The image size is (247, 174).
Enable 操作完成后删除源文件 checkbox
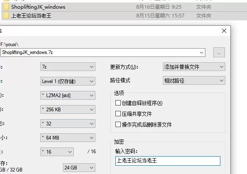coord(118,125)
